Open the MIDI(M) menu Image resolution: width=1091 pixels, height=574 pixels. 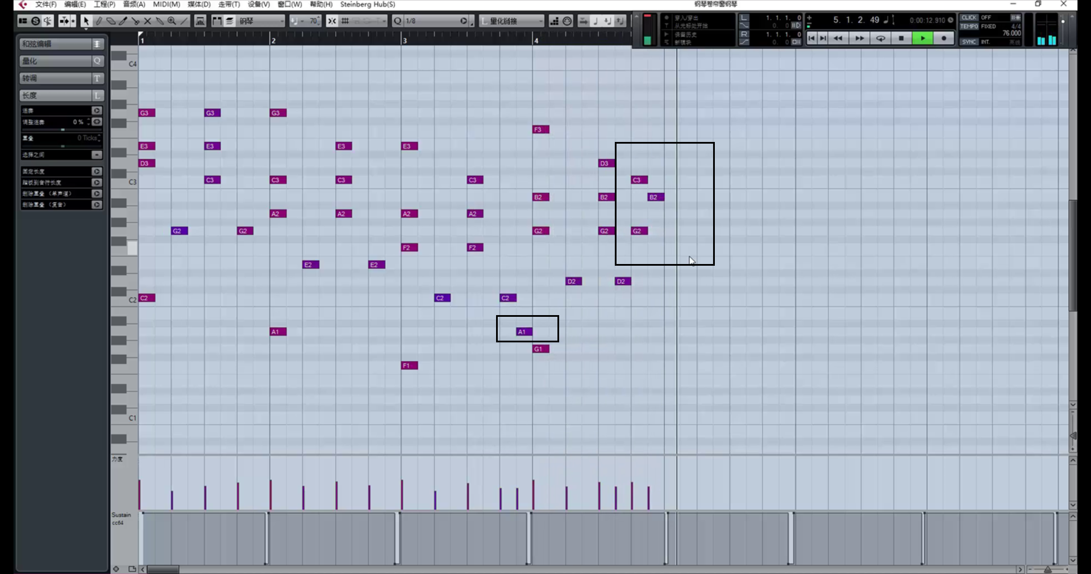click(166, 5)
